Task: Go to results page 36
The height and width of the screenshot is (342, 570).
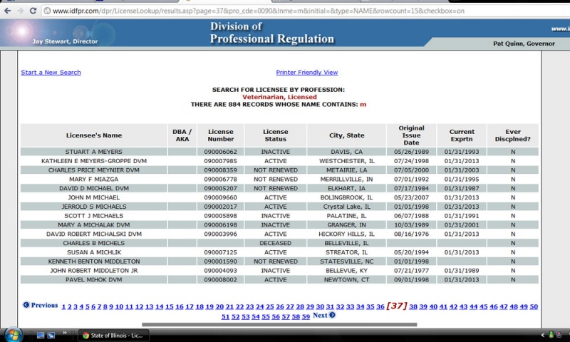Action: tap(380, 307)
